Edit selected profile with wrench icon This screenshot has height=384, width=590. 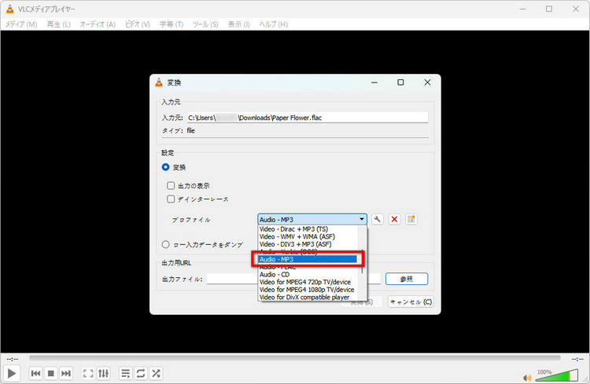point(378,219)
